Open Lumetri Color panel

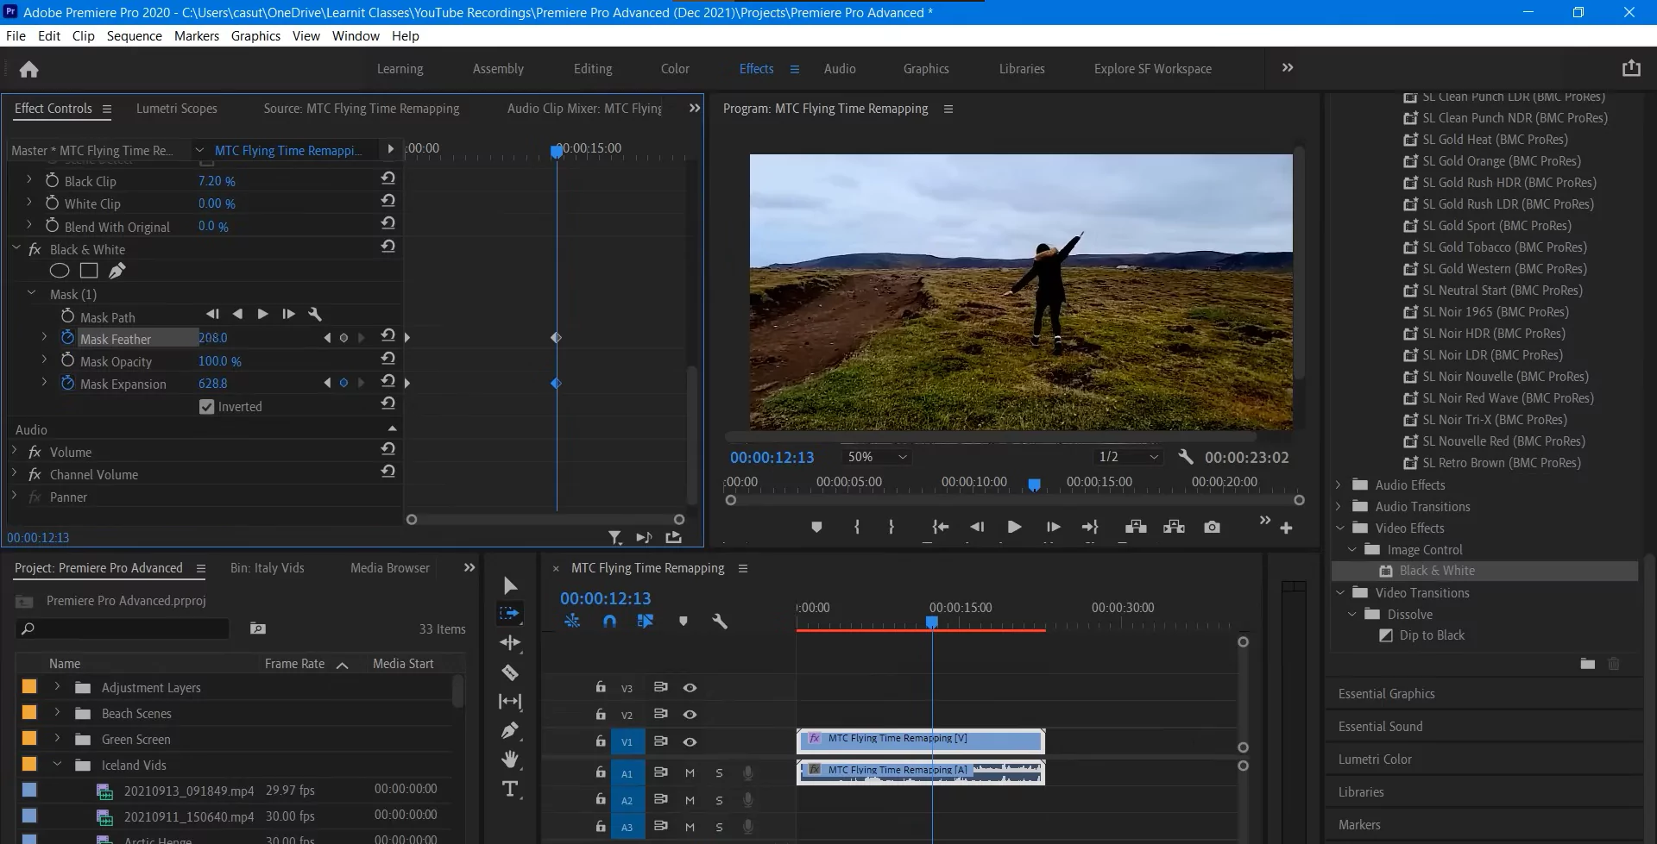pyautogui.click(x=1375, y=759)
